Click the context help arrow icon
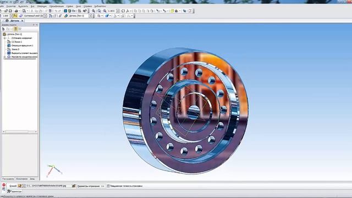This screenshot has width=352, height=198. 85,11
